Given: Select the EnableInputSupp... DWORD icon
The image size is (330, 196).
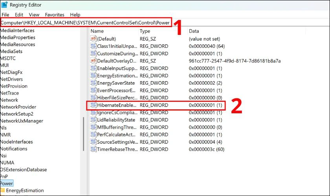Looking at the screenshot, I should (93, 68).
